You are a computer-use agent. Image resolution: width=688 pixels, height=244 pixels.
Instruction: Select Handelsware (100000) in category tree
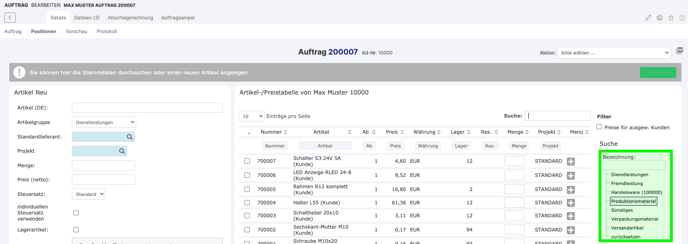point(636,192)
